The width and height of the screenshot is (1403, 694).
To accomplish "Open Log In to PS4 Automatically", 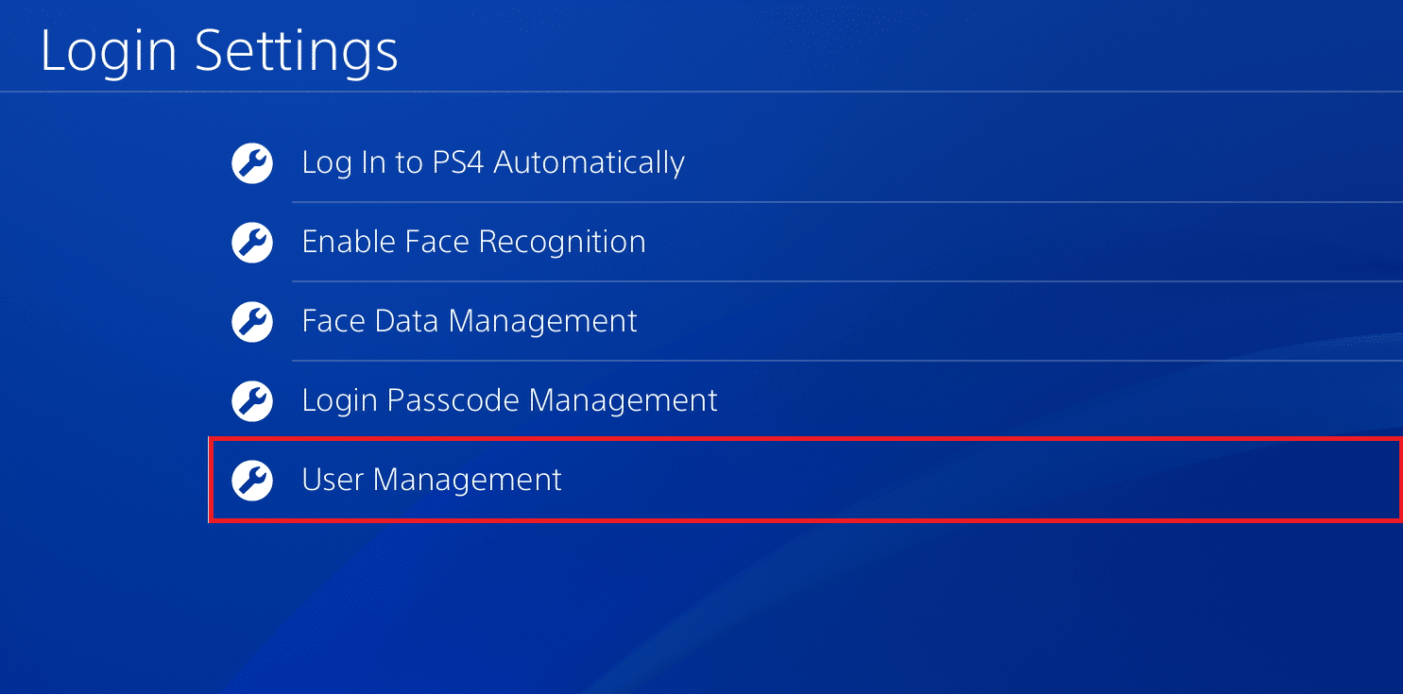I will (x=492, y=163).
